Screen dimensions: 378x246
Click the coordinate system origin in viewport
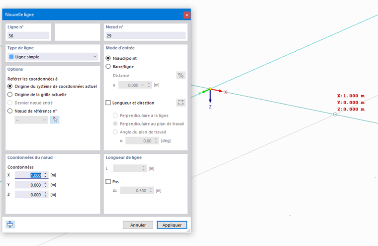click(210, 89)
